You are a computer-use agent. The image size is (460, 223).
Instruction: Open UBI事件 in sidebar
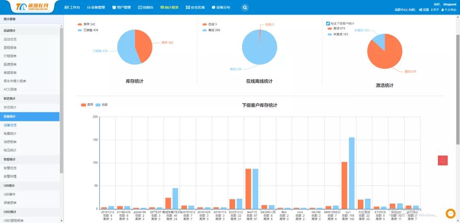tap(10, 194)
